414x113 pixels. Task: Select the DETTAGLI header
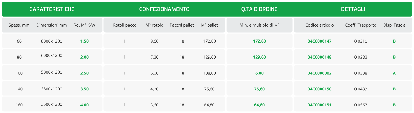pos(353,9)
